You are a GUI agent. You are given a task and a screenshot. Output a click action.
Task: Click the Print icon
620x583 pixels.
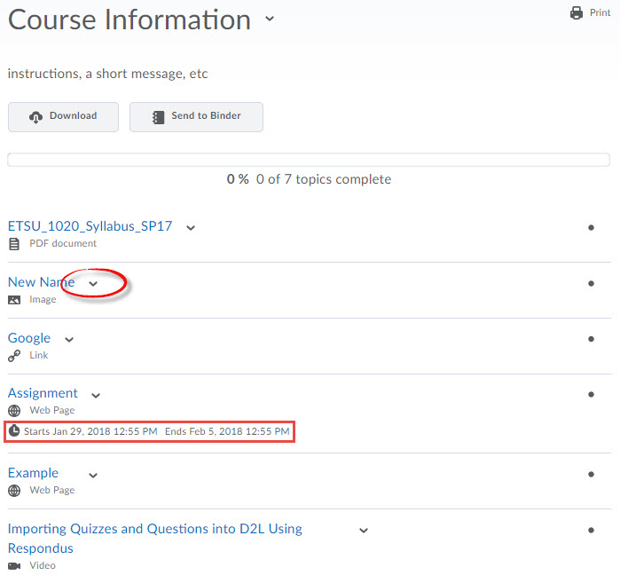[577, 13]
